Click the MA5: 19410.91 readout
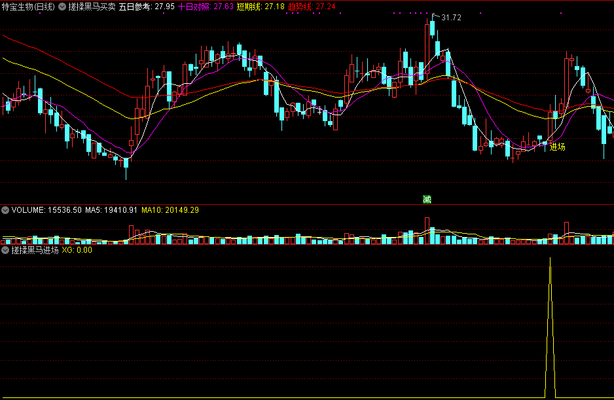This screenshot has width=614, height=400. click(111, 210)
